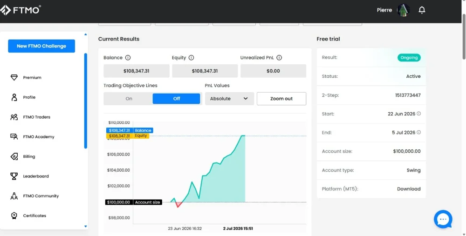Click info icon next to End date

419,132
